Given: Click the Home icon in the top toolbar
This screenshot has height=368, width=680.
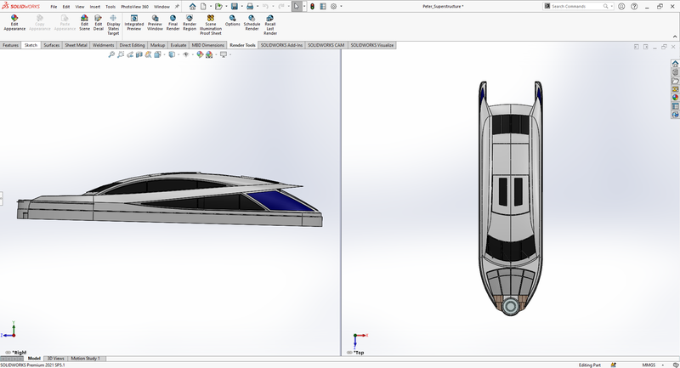Looking at the screenshot, I should click(193, 7).
